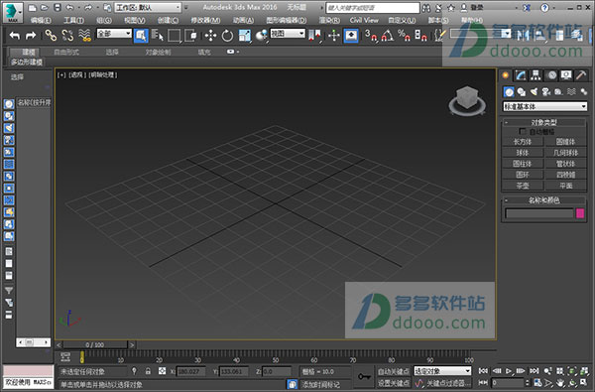Screen dimensions: 595x392
Task: Choose the Lights category icon in Create panel
Action: pyautogui.click(x=534, y=91)
